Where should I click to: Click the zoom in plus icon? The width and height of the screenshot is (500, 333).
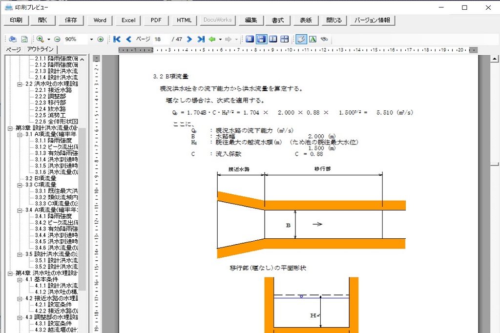point(101,39)
